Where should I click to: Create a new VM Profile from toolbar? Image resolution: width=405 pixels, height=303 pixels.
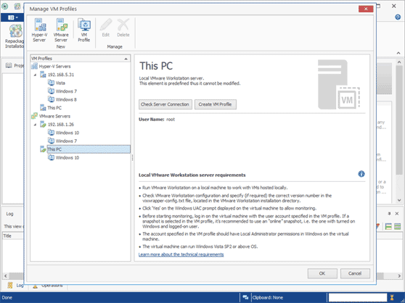click(x=84, y=30)
